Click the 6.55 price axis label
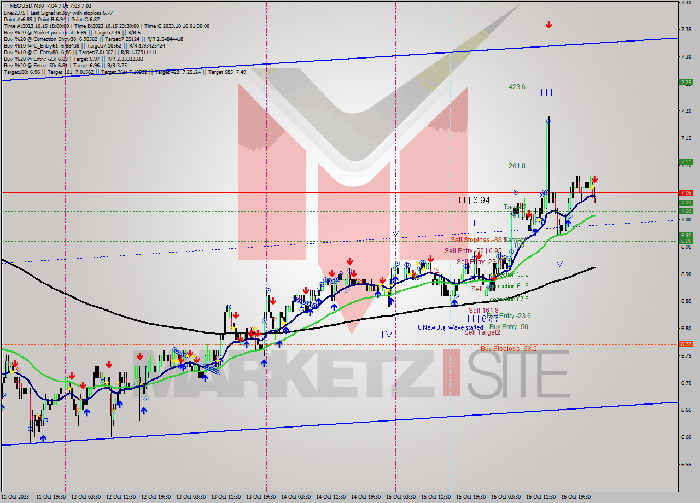The image size is (700, 503). tap(686, 464)
